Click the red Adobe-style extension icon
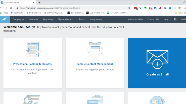 pyautogui.click(x=160, y=8)
